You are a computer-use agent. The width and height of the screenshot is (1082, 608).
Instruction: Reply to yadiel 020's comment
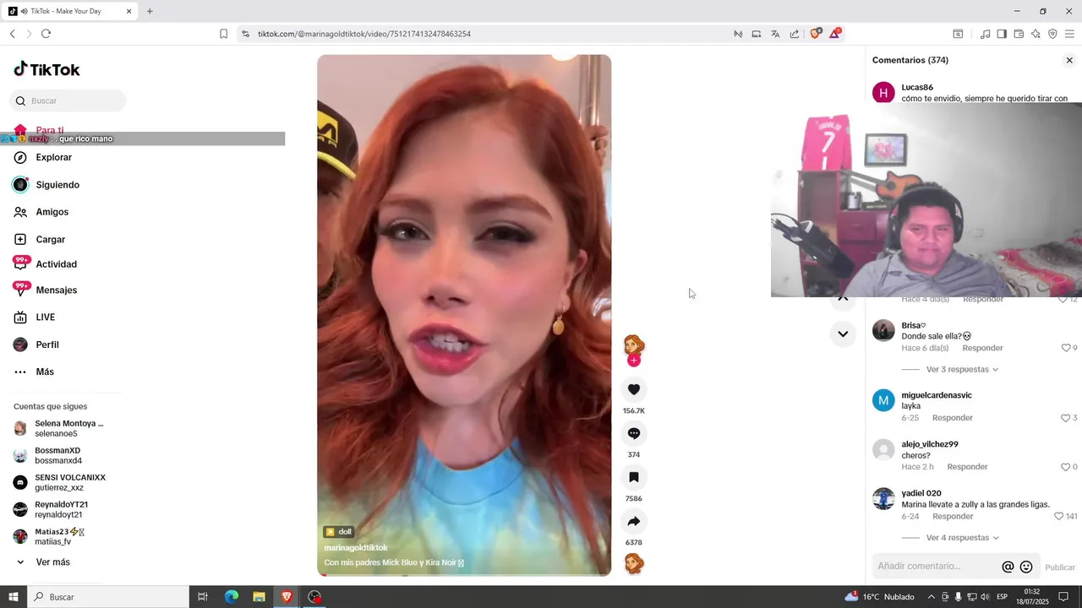(x=953, y=516)
